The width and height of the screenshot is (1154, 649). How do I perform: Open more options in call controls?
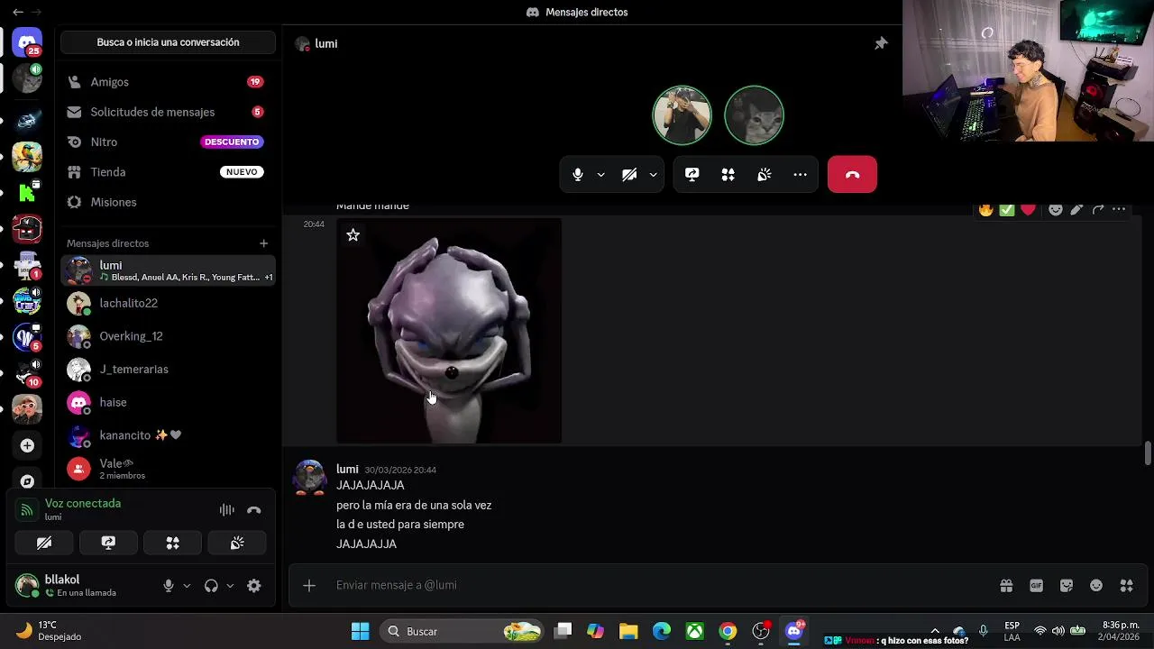(x=800, y=175)
